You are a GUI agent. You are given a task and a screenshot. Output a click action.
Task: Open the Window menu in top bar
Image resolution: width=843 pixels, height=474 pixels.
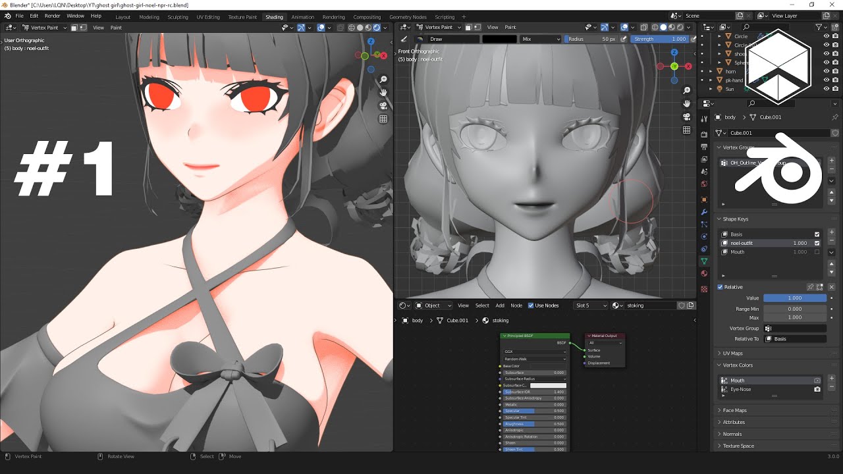coord(75,15)
